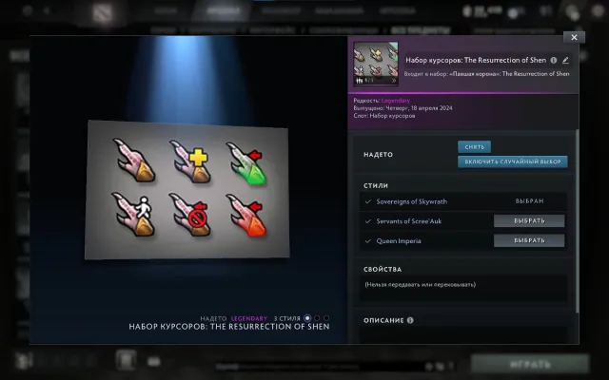The image size is (609, 380).
Task: Click the details panel vertical scrollbar
Action: 577,221
